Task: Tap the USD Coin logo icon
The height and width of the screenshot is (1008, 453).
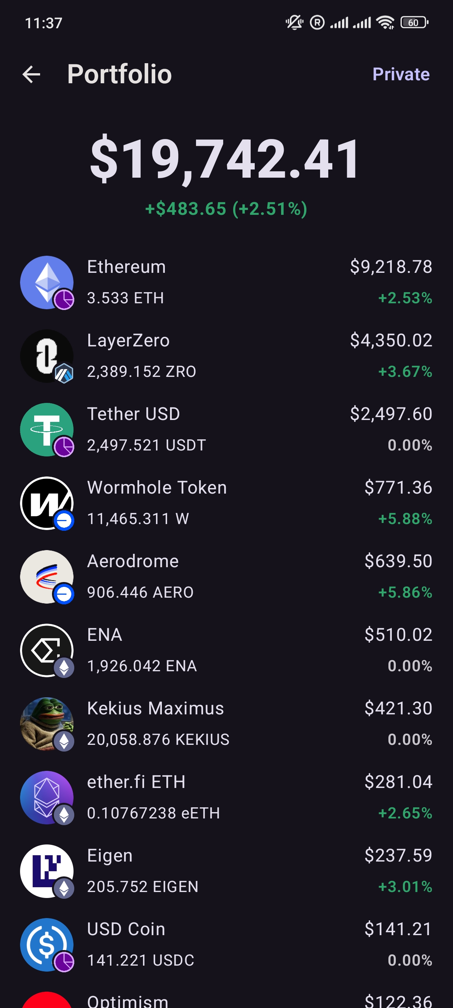Action: click(47, 944)
